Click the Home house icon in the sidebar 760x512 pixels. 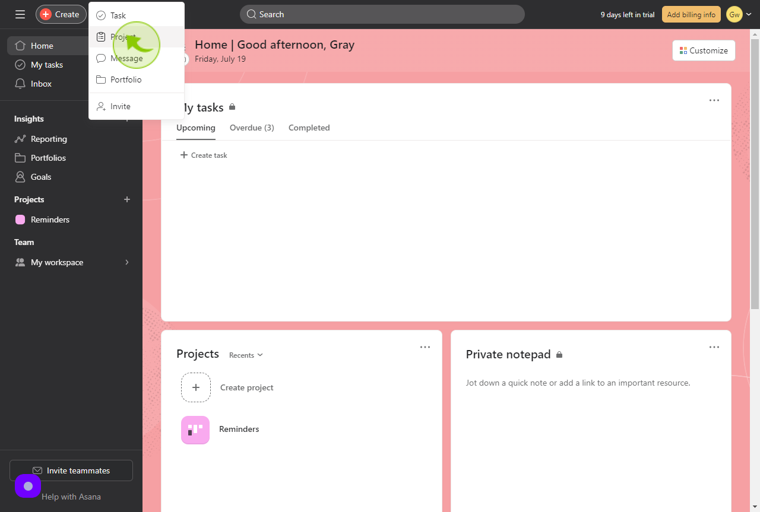(20, 46)
